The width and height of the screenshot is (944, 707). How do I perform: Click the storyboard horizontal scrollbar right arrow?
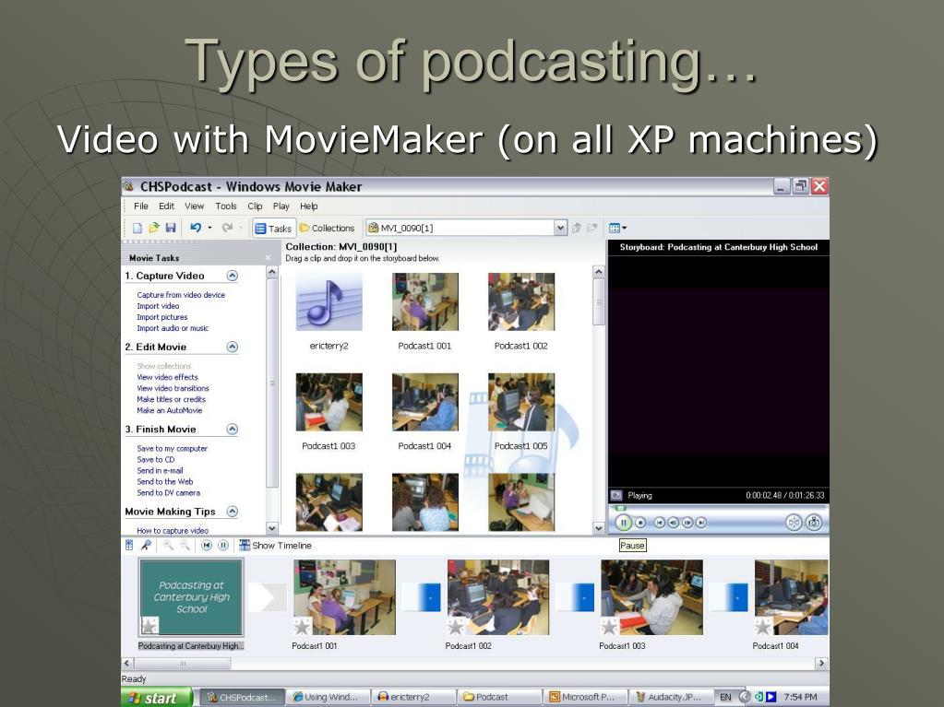[821, 663]
